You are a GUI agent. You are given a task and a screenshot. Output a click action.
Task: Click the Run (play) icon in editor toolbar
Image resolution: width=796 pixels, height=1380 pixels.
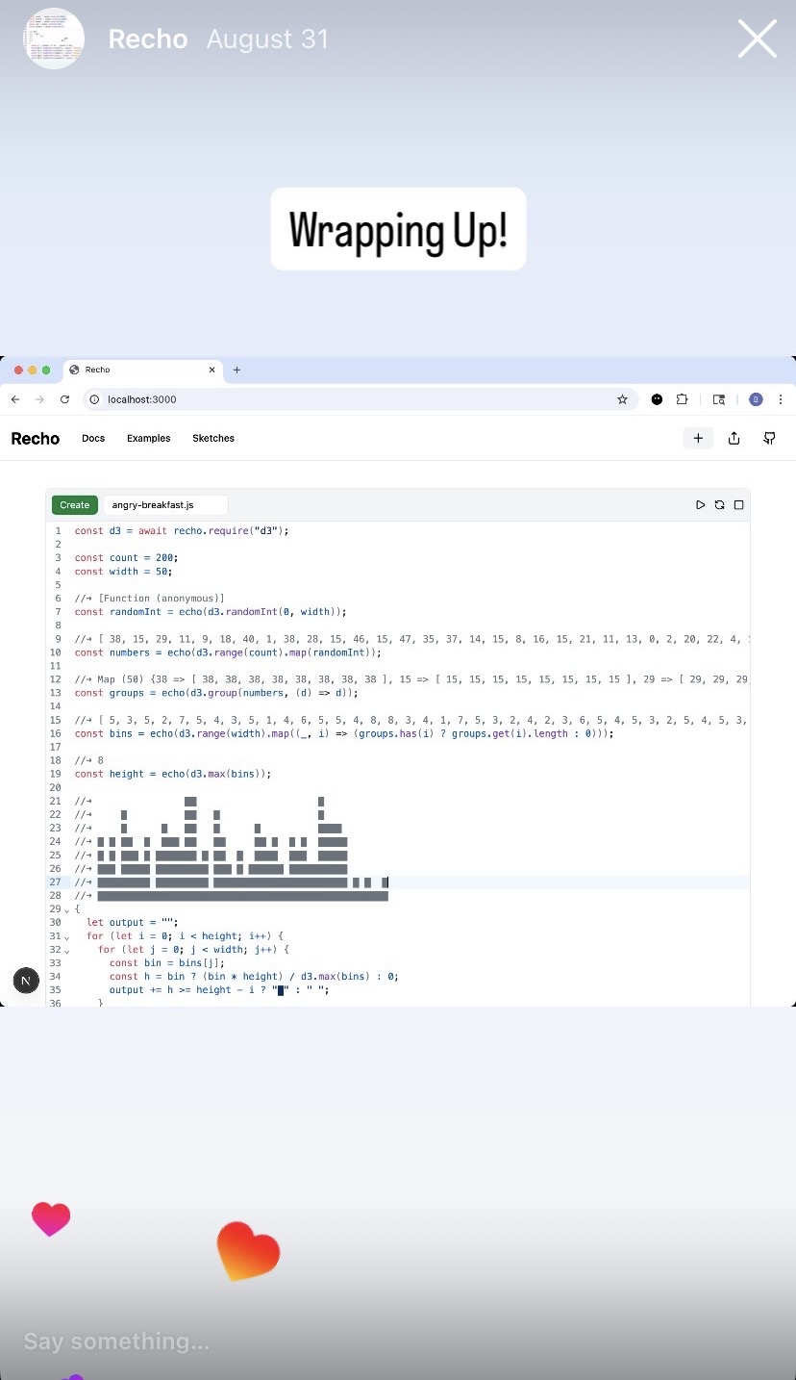[x=700, y=504]
